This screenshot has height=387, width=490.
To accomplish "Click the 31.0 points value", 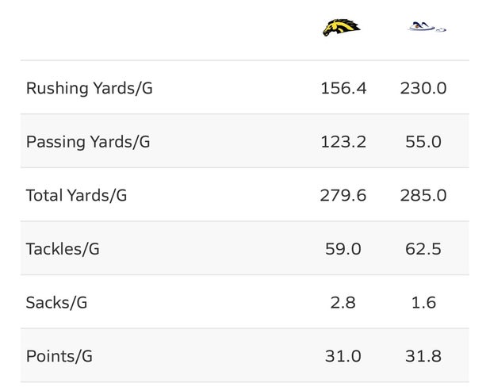I will point(343,356).
